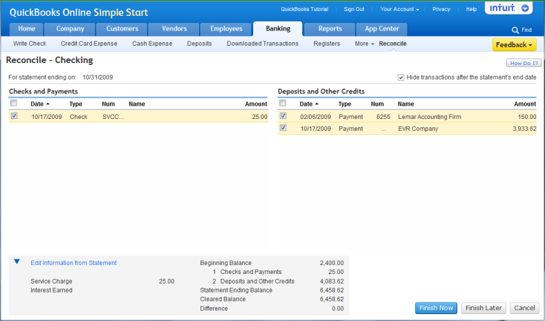Click the Lemar Accounting Firm name cell

[429, 117]
